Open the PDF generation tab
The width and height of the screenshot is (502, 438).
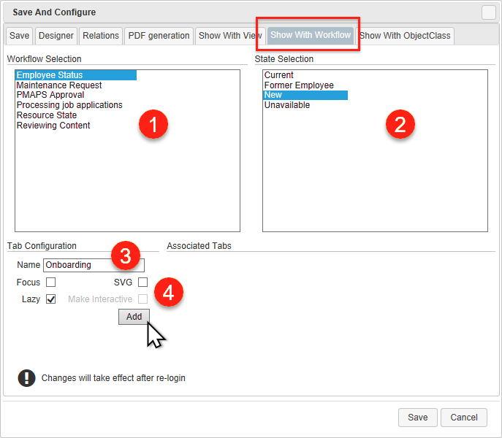(159, 36)
